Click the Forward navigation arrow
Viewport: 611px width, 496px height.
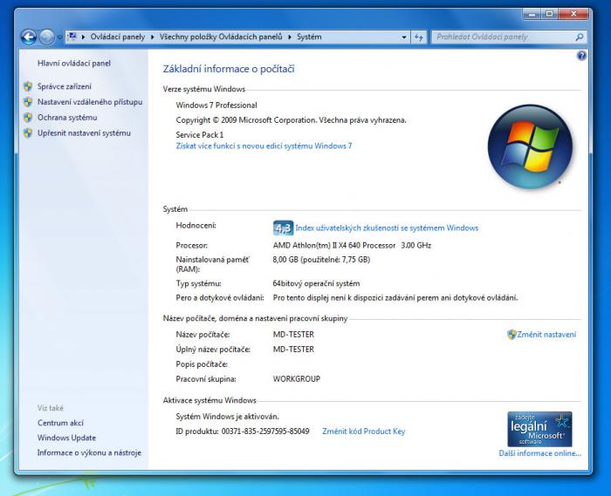point(47,37)
